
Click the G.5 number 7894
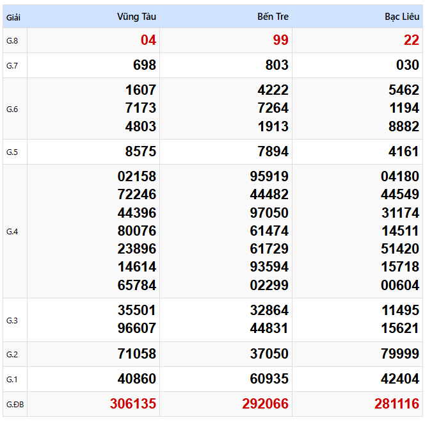(x=273, y=151)
